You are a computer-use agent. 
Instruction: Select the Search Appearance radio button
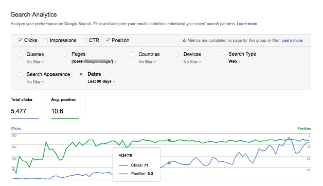pos(20,75)
